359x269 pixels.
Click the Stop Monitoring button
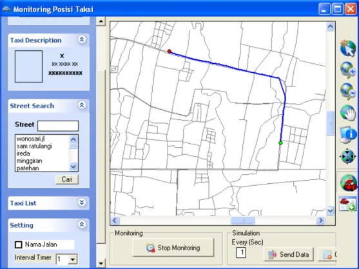tap(173, 248)
